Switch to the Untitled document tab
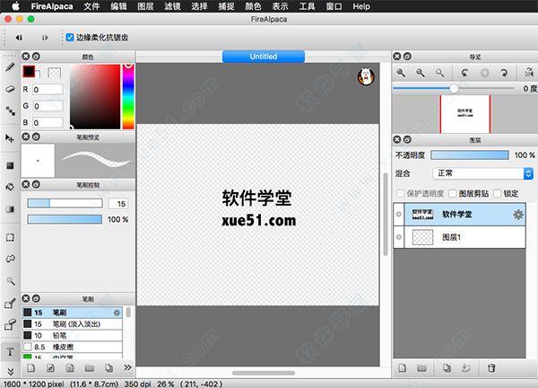The height and width of the screenshot is (388, 538). [264, 57]
